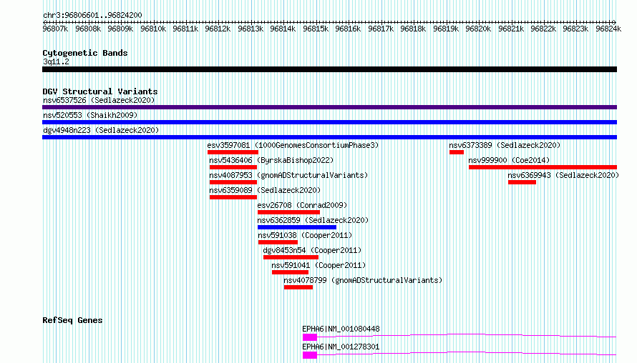This screenshot has width=637, height=363.
Task: Click the red esv3597081 variant bar
Action: pos(233,152)
